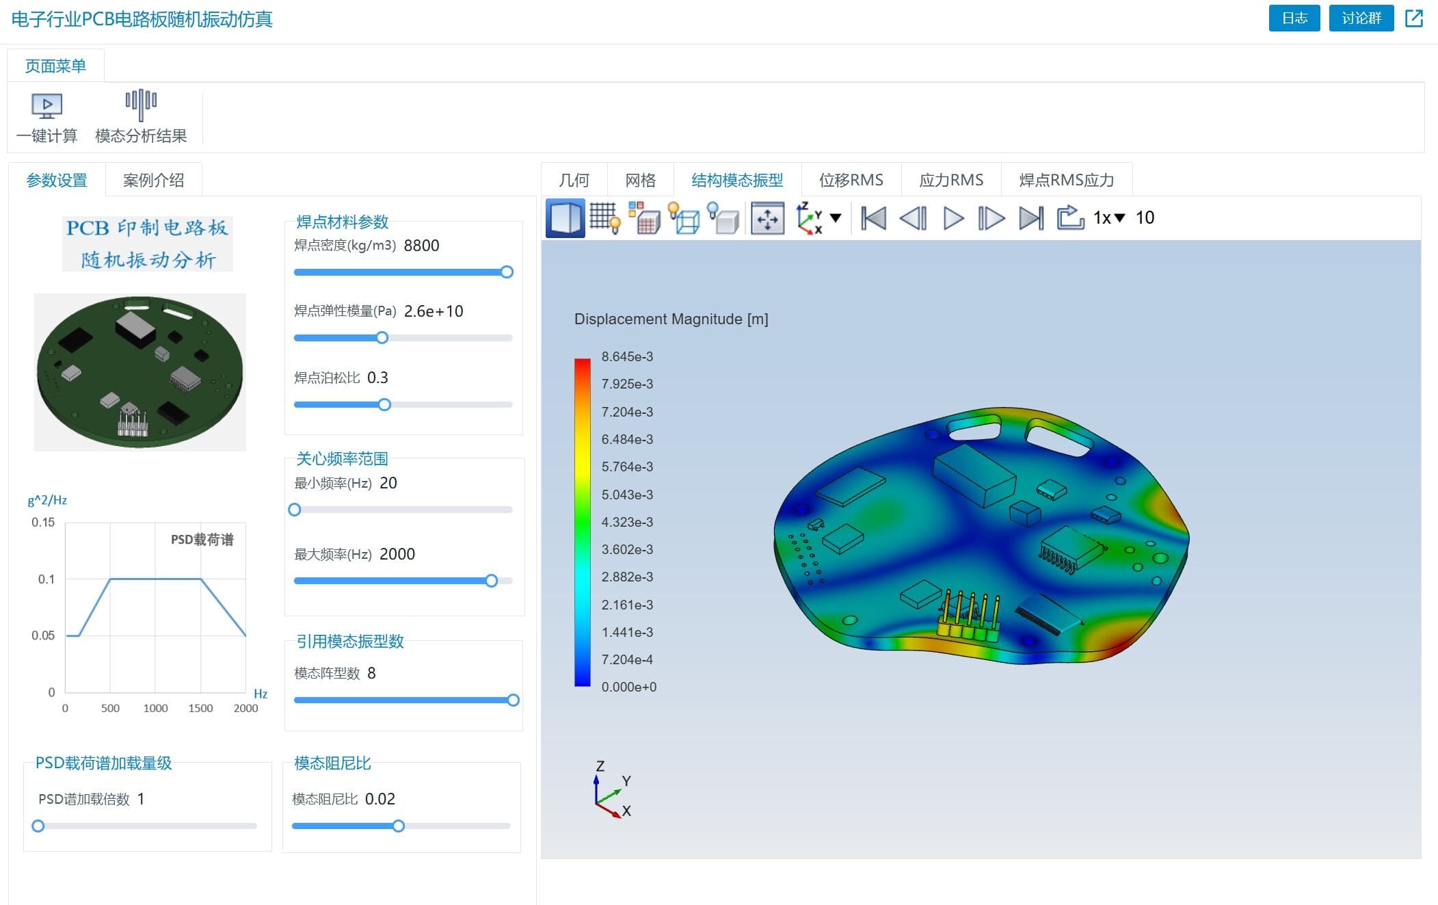Select the step forward playback icon
Screen dimensions: 1438x905
point(993,217)
